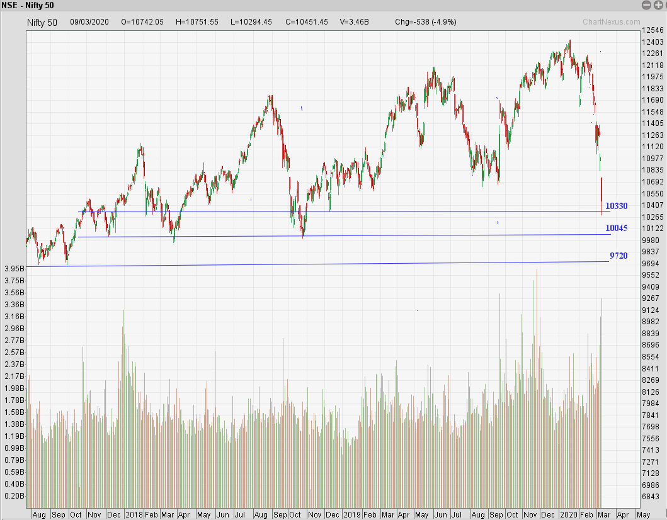The width and height of the screenshot is (667, 520).
Task: Select the 10045 support level label
Action: [616, 228]
